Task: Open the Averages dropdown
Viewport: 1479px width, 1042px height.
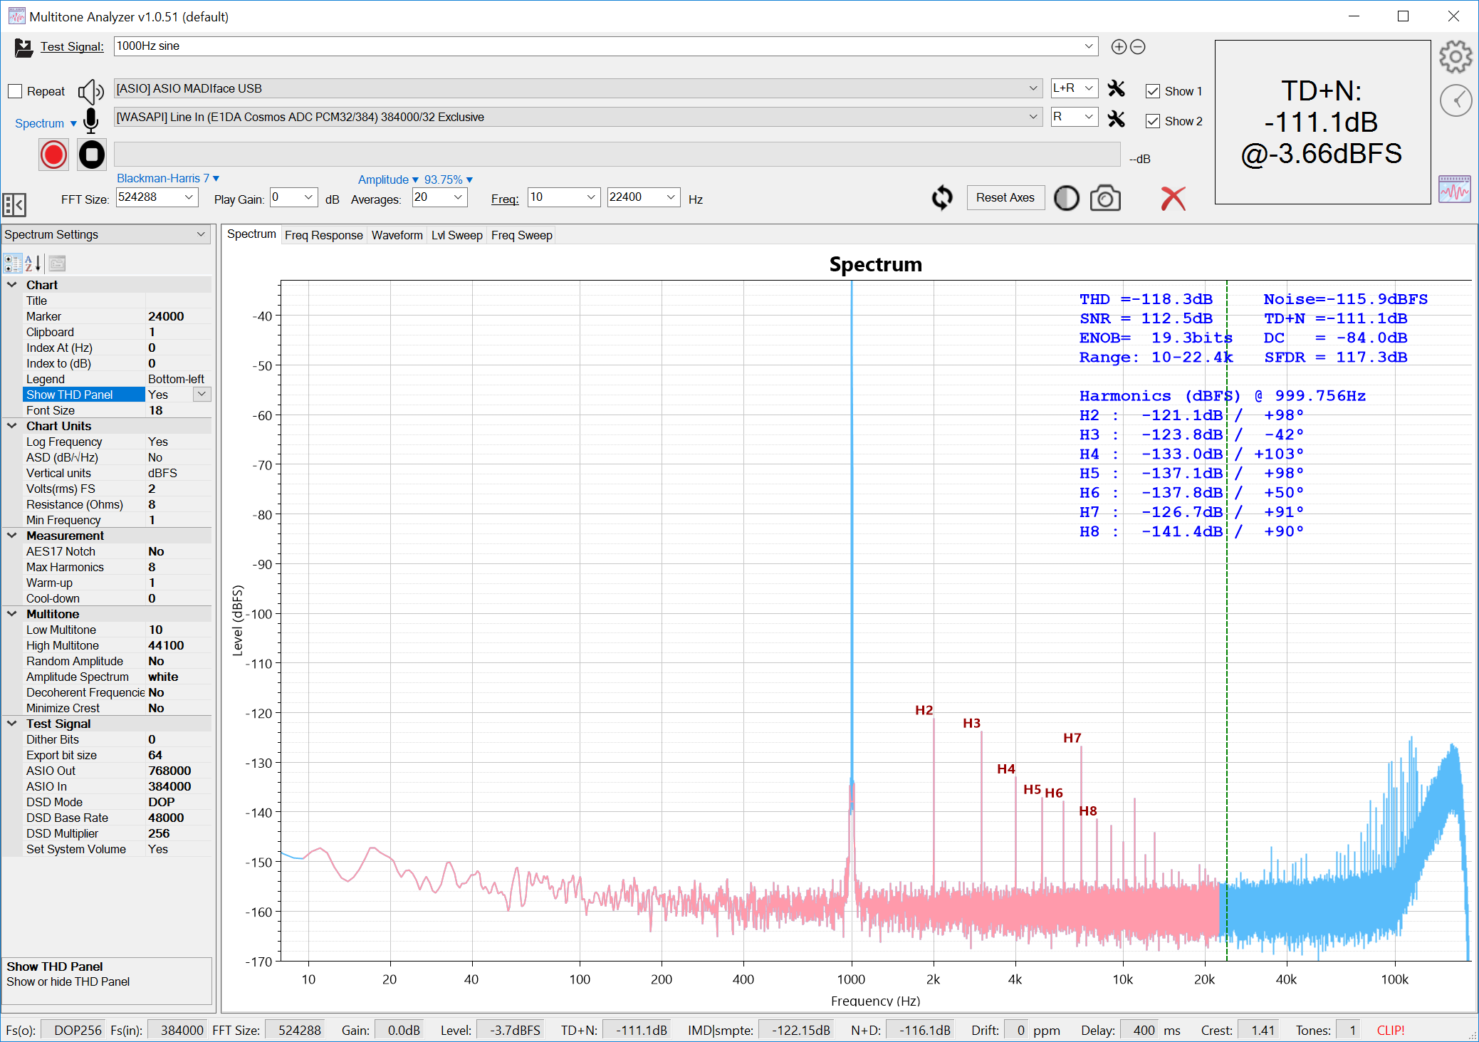Action: [458, 197]
